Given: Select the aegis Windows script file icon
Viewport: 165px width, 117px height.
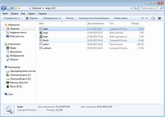Looking at the screenshot, I should [x=41, y=29].
